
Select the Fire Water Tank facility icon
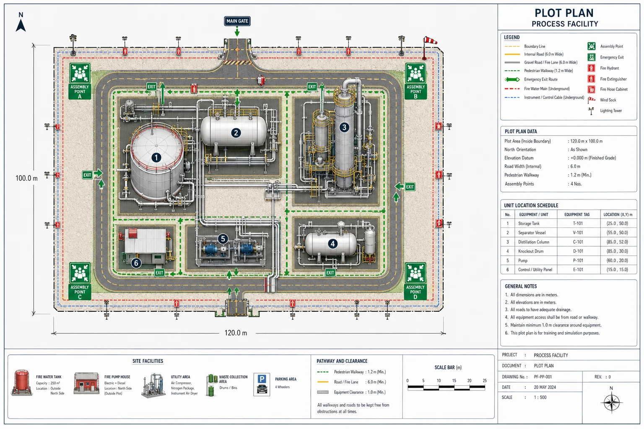click(22, 382)
